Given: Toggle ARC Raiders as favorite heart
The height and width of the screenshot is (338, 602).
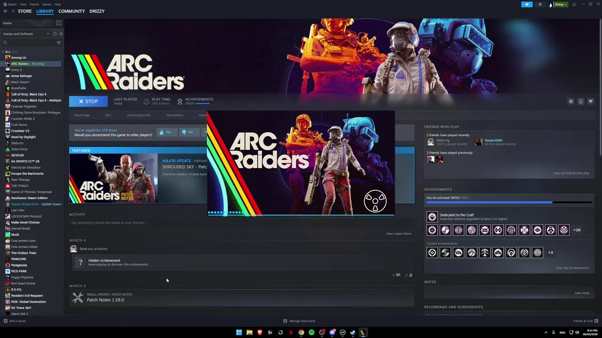Looking at the screenshot, I should [591, 101].
